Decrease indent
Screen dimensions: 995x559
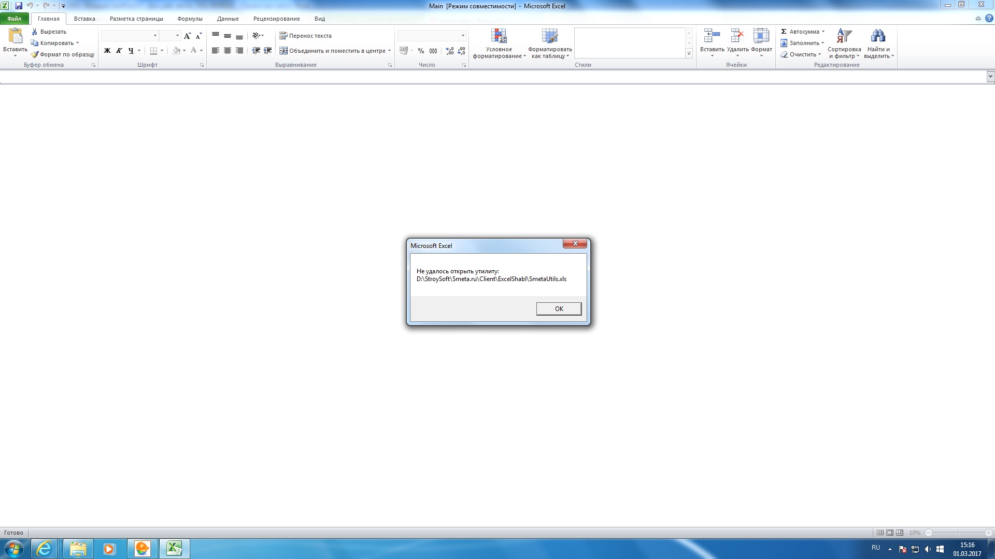pyautogui.click(x=256, y=51)
